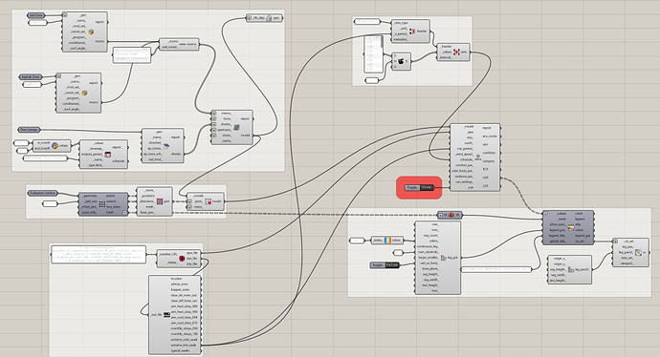The height and width of the screenshot is (357, 660).
Task: Click the koppen_zone output on stat component
Action: 180,290
